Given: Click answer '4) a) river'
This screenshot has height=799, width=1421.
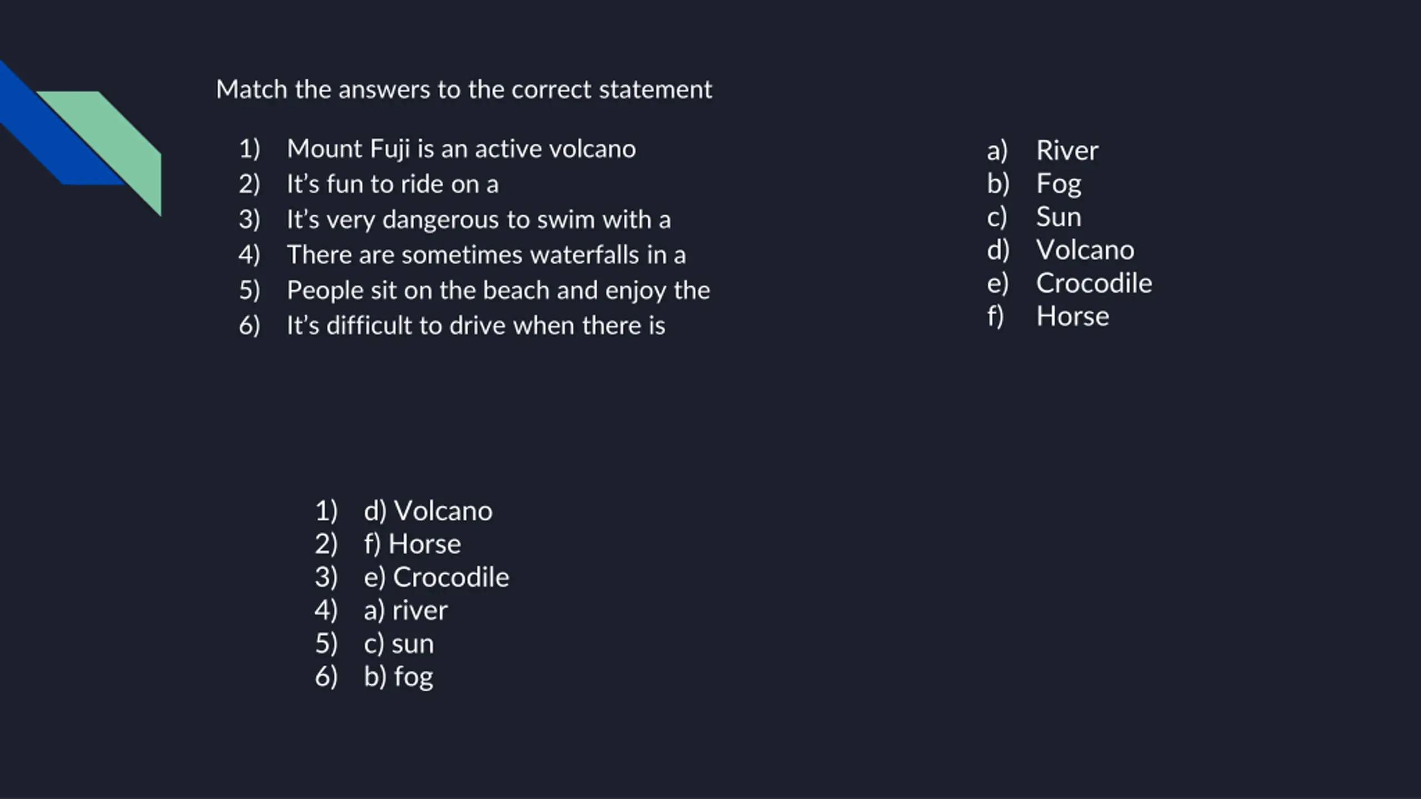Looking at the screenshot, I should [x=405, y=611].
